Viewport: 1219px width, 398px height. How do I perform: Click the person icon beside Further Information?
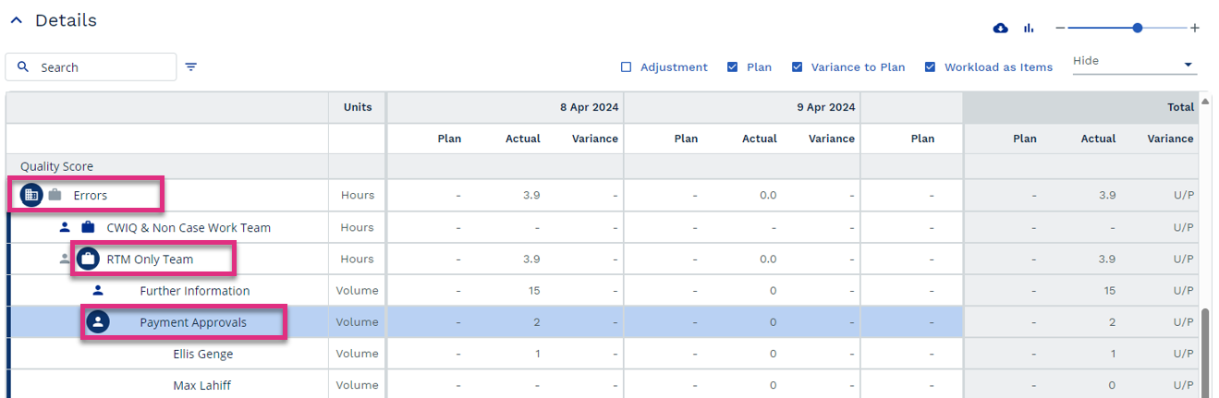[x=98, y=291]
